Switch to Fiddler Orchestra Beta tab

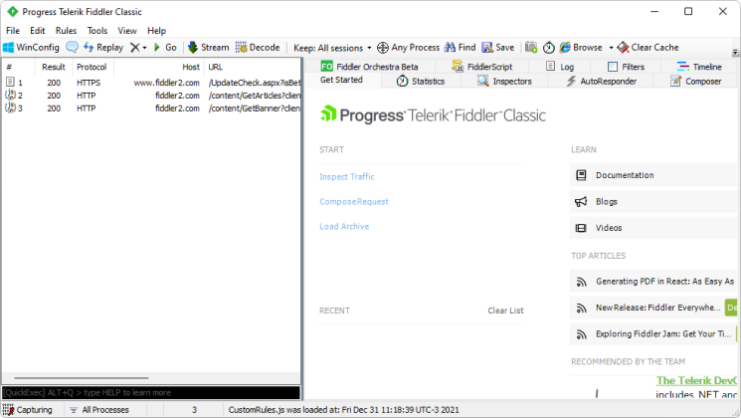[x=370, y=67]
